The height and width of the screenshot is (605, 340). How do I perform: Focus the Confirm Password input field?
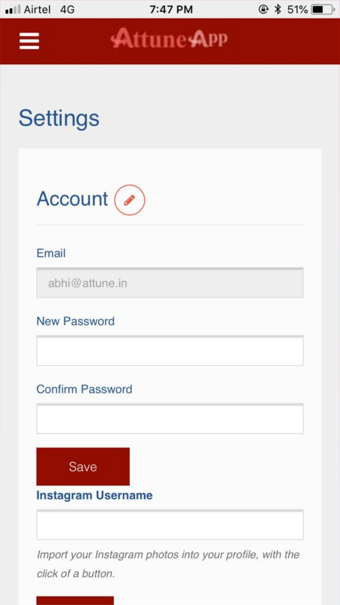coord(170,419)
